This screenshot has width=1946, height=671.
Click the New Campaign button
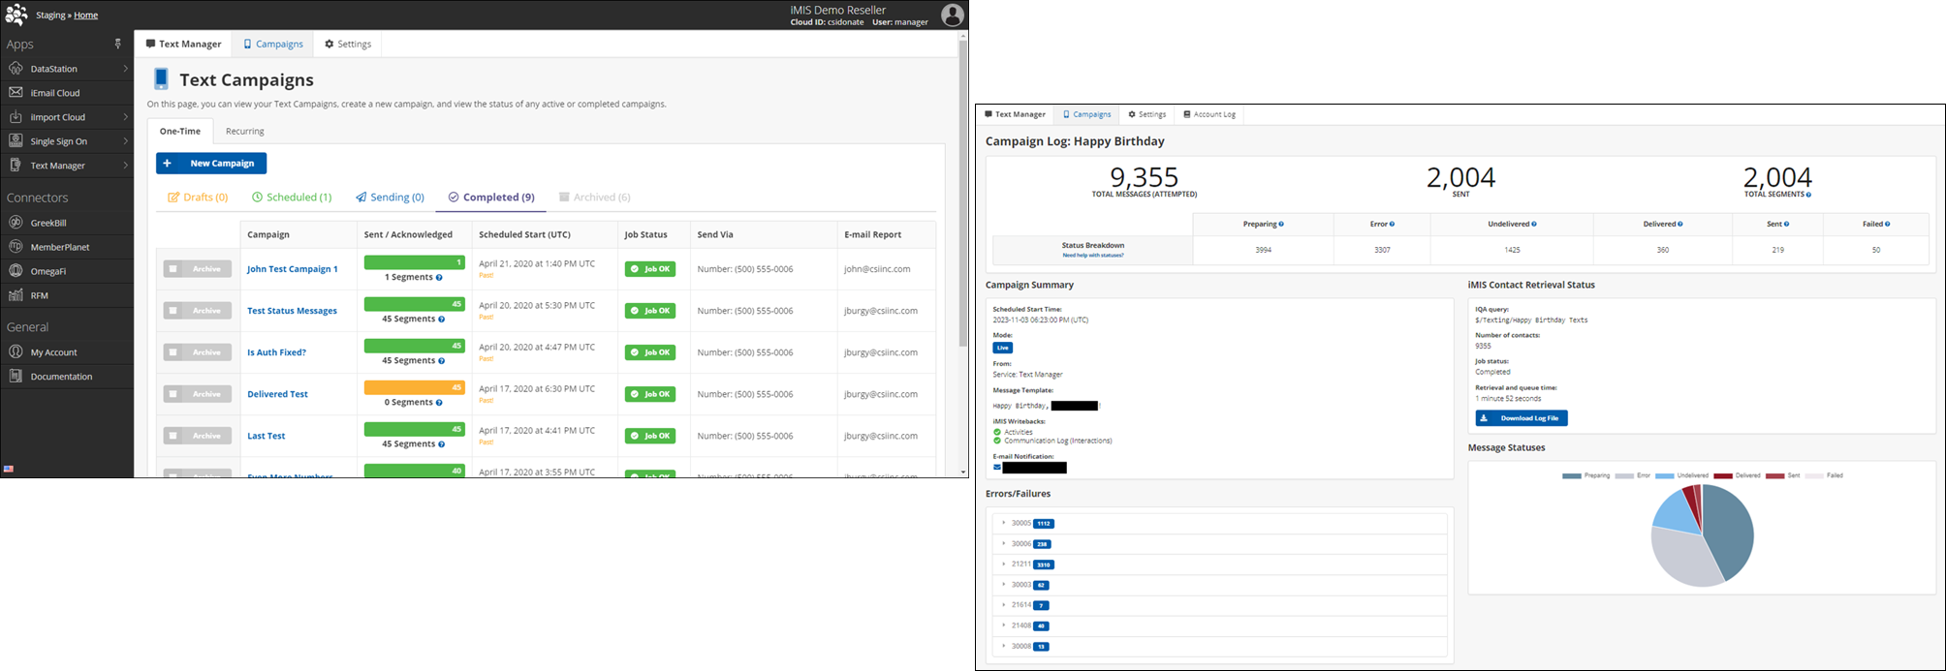(211, 164)
